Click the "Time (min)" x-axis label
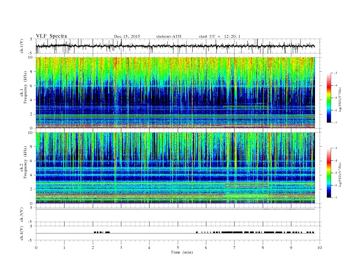Image resolution: width=360 pixels, height=278 pixels. click(182, 252)
